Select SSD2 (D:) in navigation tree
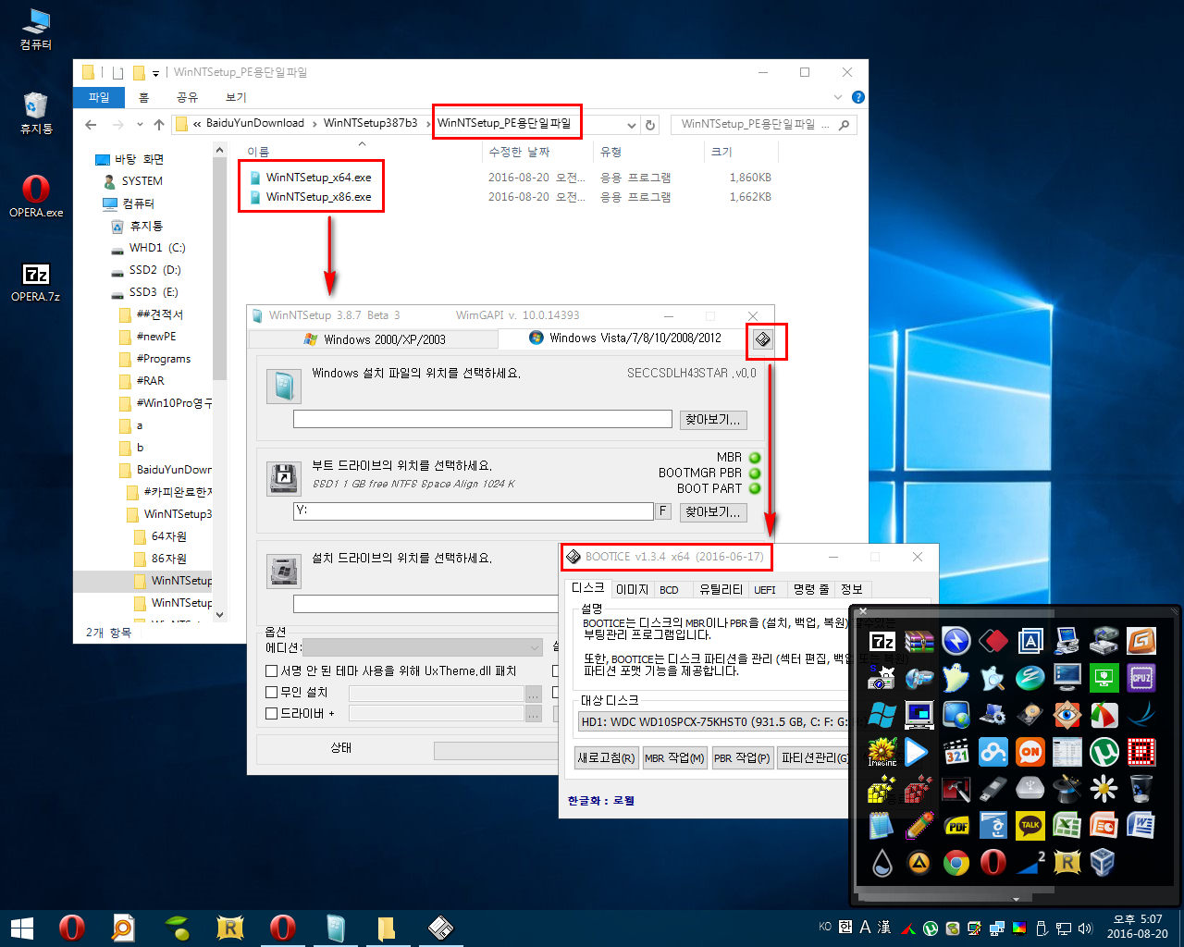The width and height of the screenshot is (1184, 947). point(154,270)
